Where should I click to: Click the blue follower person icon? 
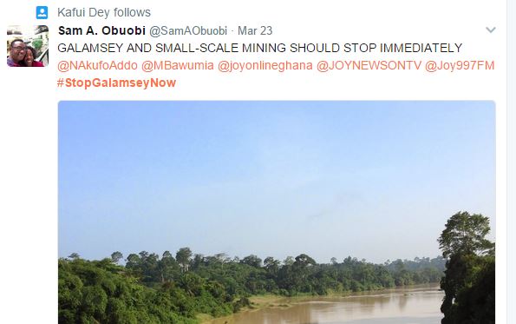(x=42, y=12)
